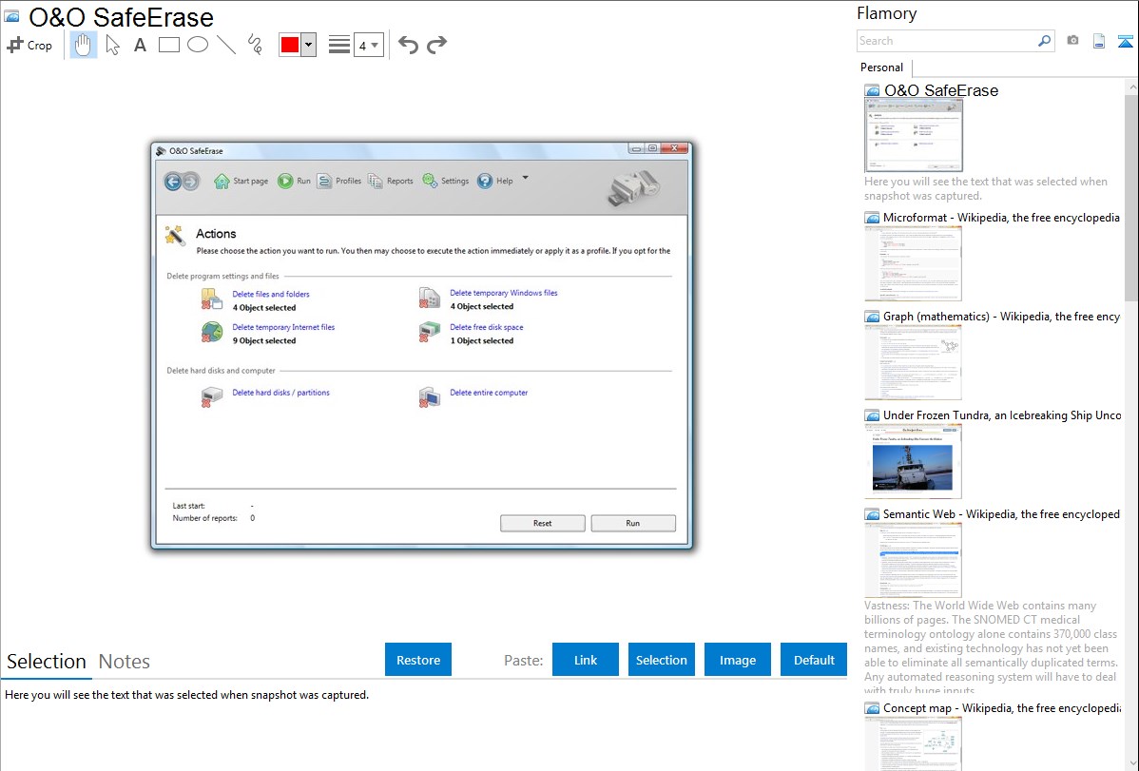
Task: Paste as Link
Action: pos(586,660)
